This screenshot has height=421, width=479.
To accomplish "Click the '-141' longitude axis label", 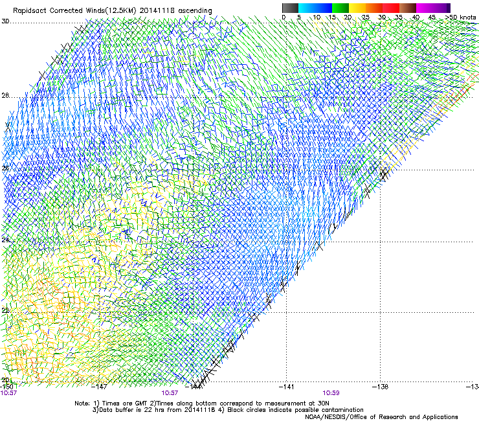I will 287,387.
